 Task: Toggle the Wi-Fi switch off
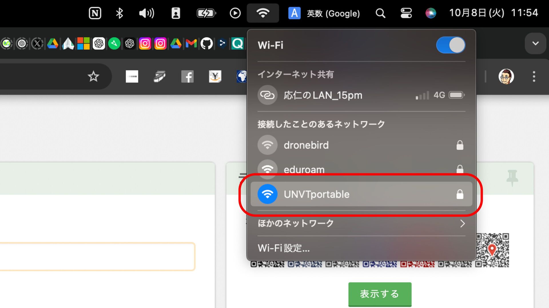tap(451, 45)
